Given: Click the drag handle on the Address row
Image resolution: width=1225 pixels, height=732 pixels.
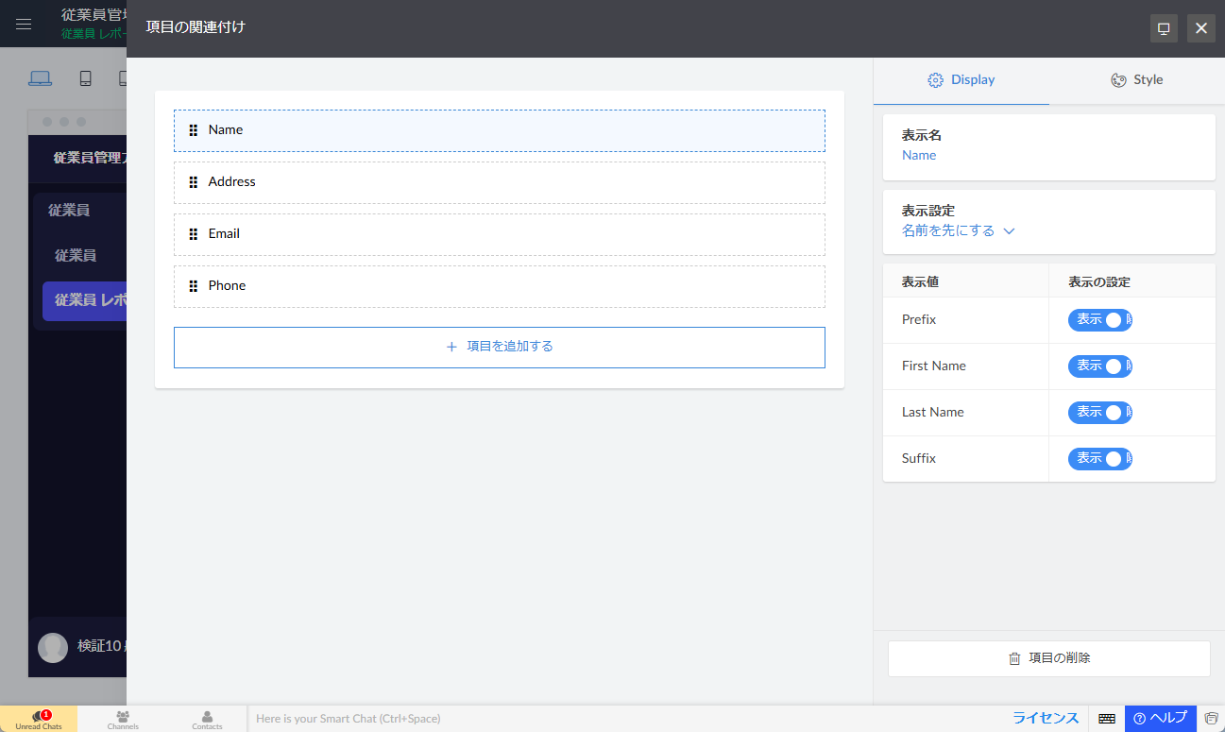Looking at the screenshot, I should point(193,182).
